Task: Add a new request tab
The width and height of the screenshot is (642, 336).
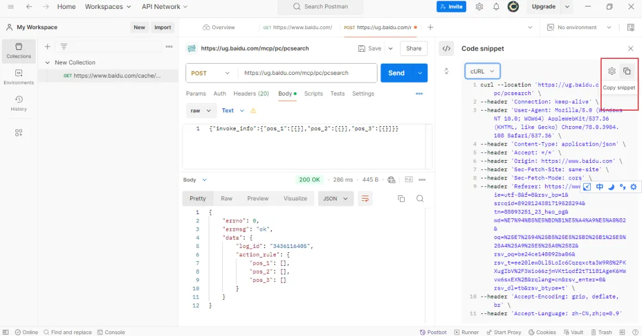Action: pyautogui.click(x=430, y=27)
